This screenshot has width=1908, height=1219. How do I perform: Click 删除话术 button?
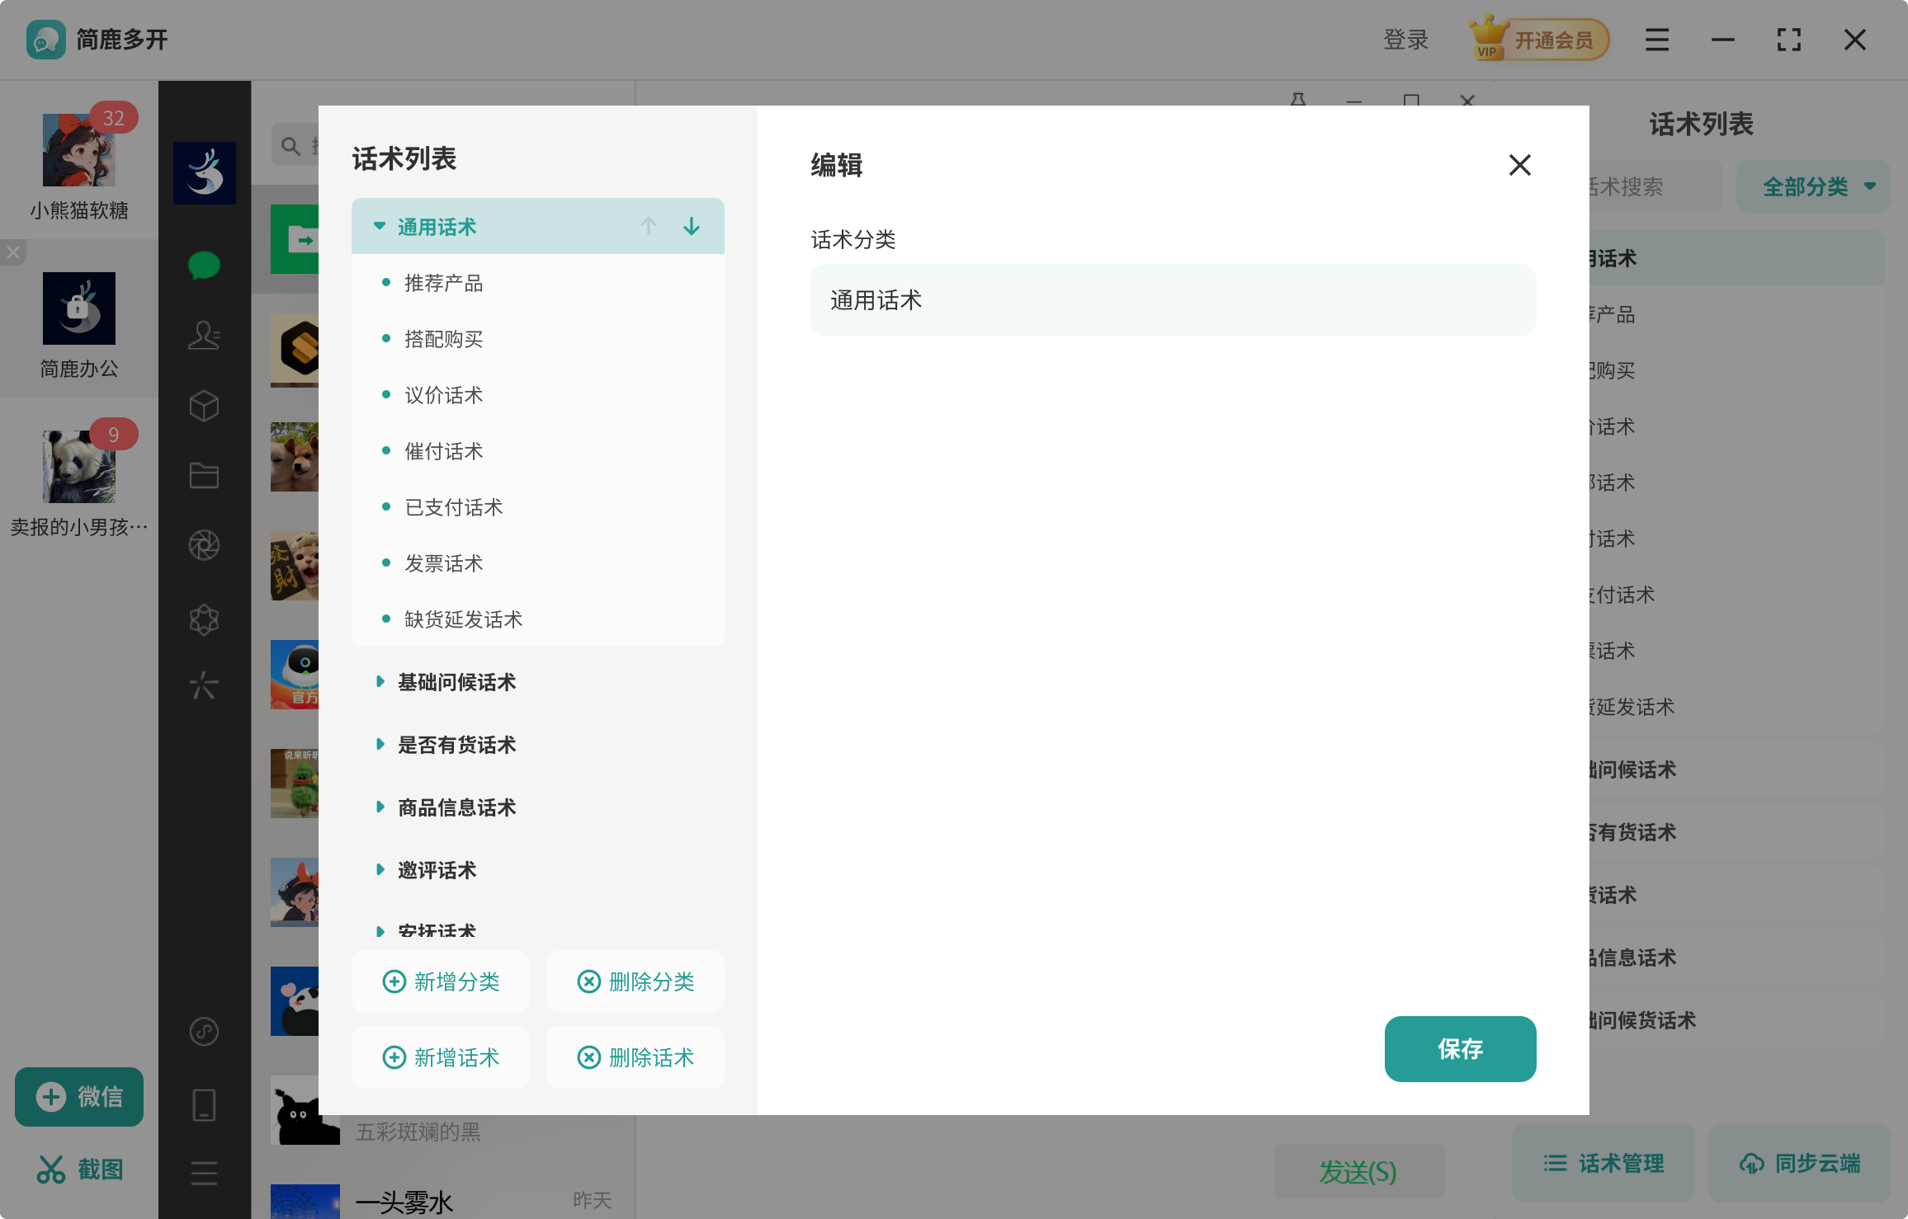(635, 1057)
